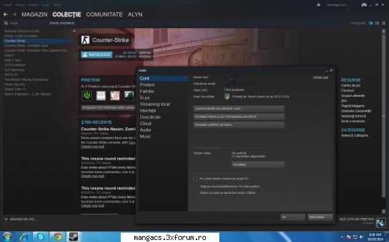Open Big Picture controller icon

coord(364,5)
